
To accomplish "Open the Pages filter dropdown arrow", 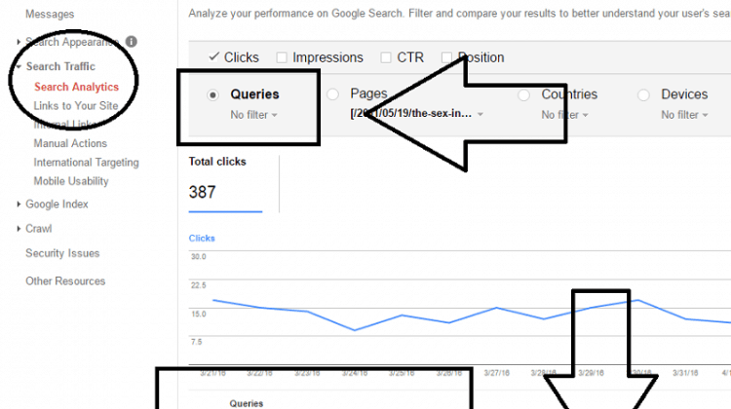I will pyautogui.click(x=481, y=114).
